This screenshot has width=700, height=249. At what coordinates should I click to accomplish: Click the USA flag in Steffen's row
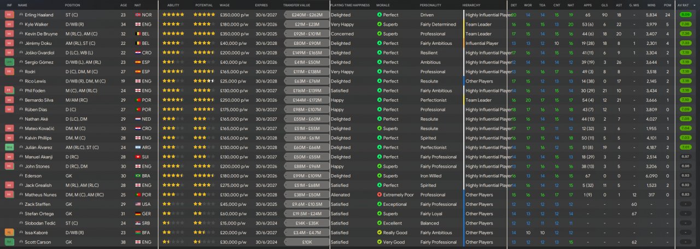(137, 204)
